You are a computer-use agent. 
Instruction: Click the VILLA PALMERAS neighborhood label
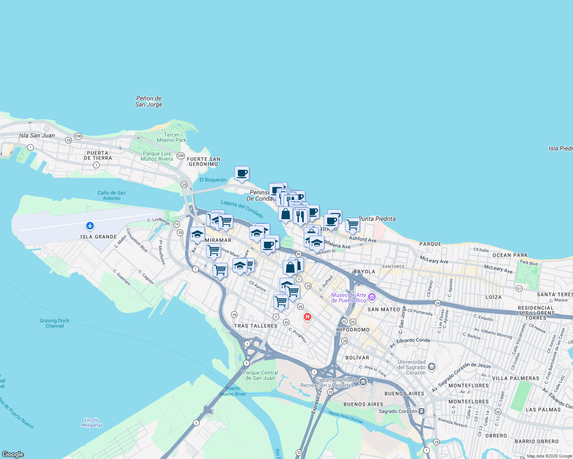[x=516, y=378]
